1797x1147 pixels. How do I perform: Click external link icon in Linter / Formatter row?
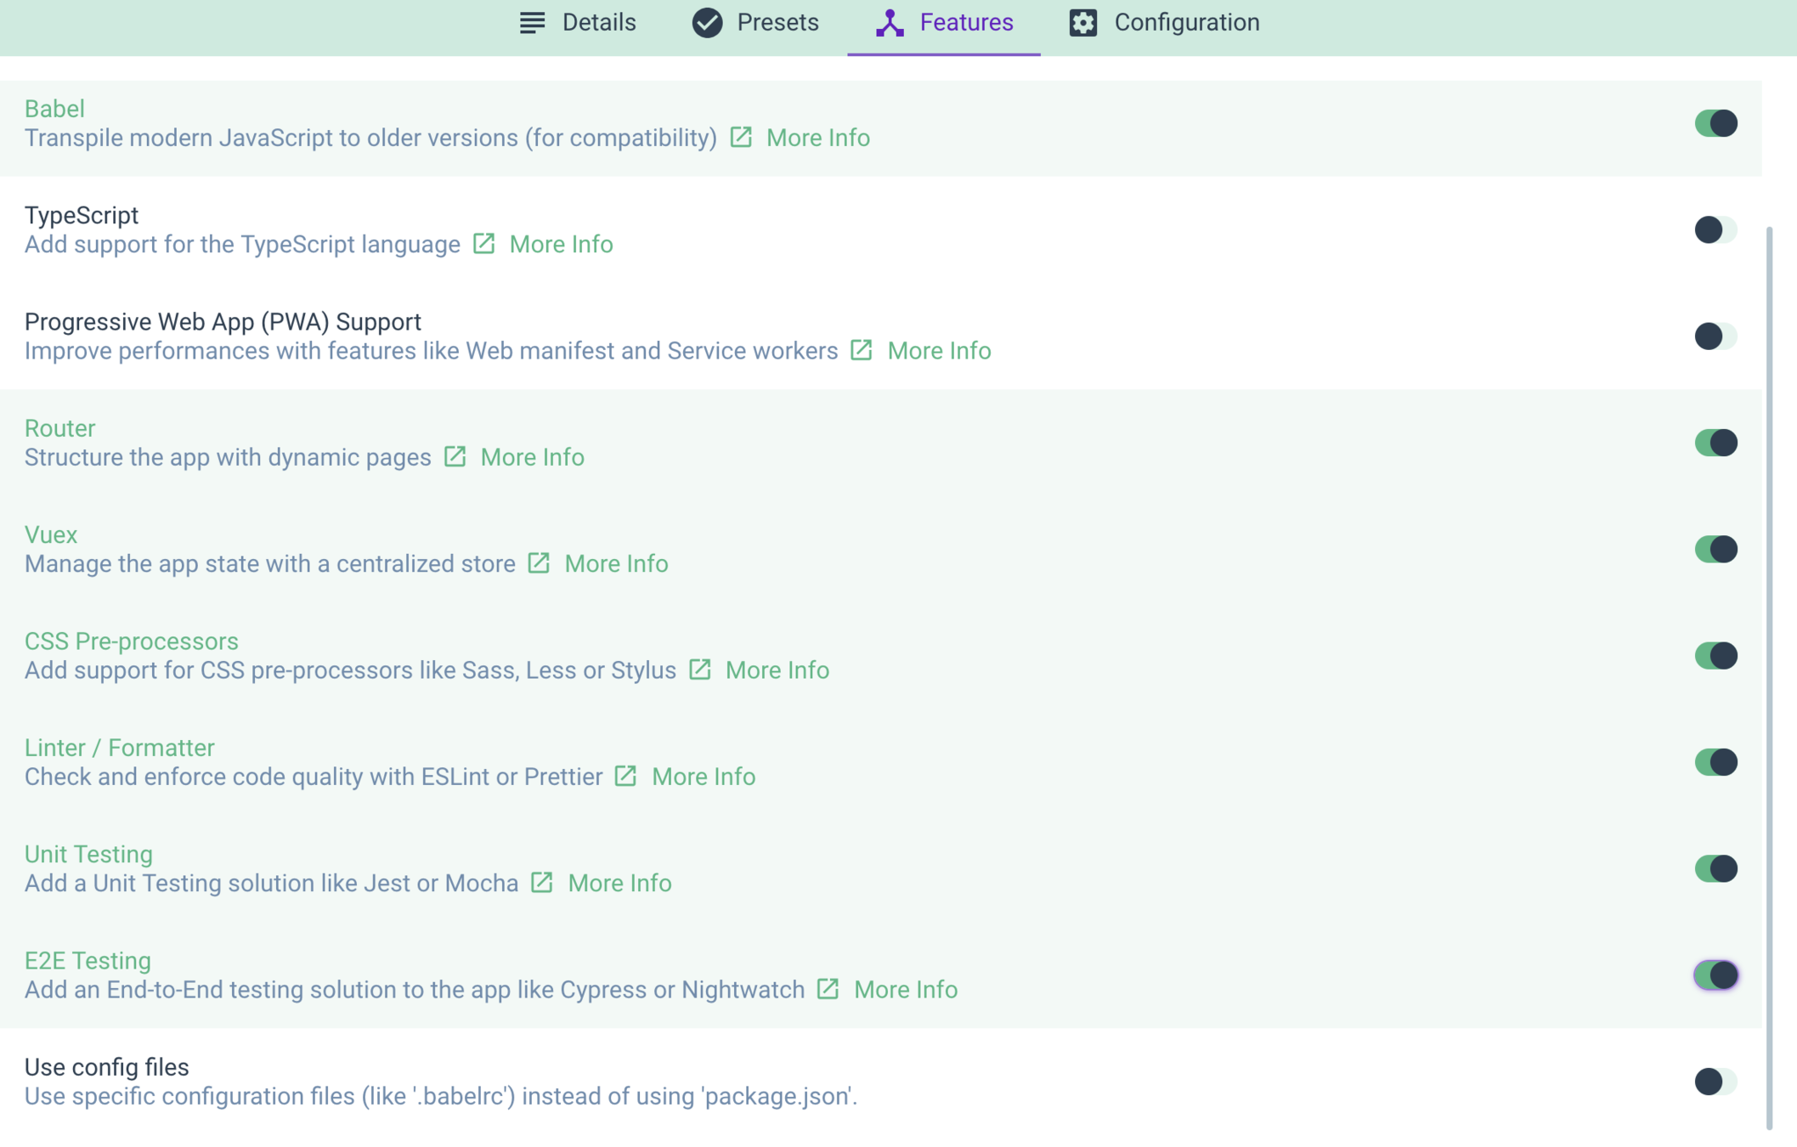click(625, 776)
